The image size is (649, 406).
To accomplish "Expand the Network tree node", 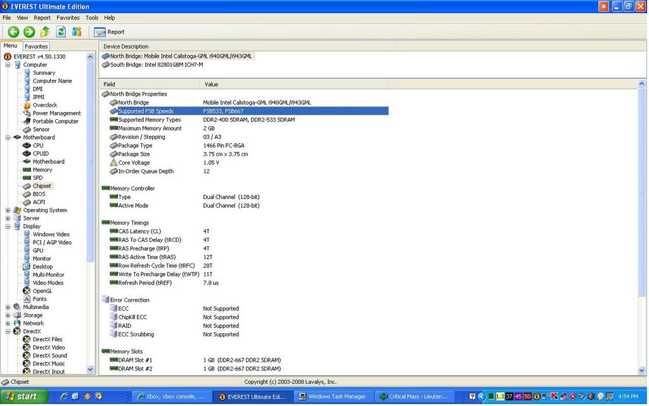I will [8, 323].
